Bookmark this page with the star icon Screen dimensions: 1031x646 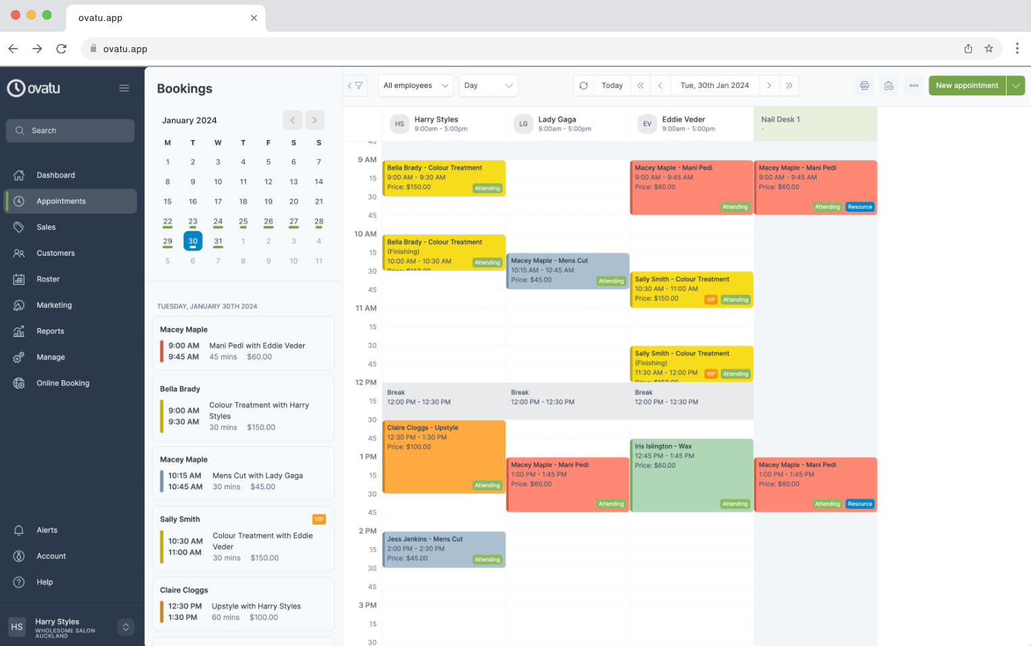[x=989, y=49]
